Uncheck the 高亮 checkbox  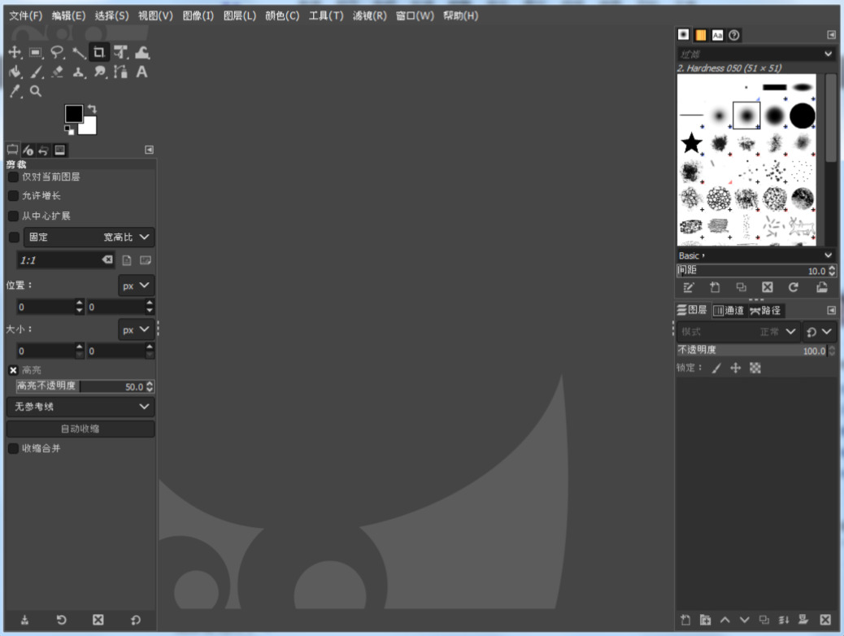[x=13, y=370]
